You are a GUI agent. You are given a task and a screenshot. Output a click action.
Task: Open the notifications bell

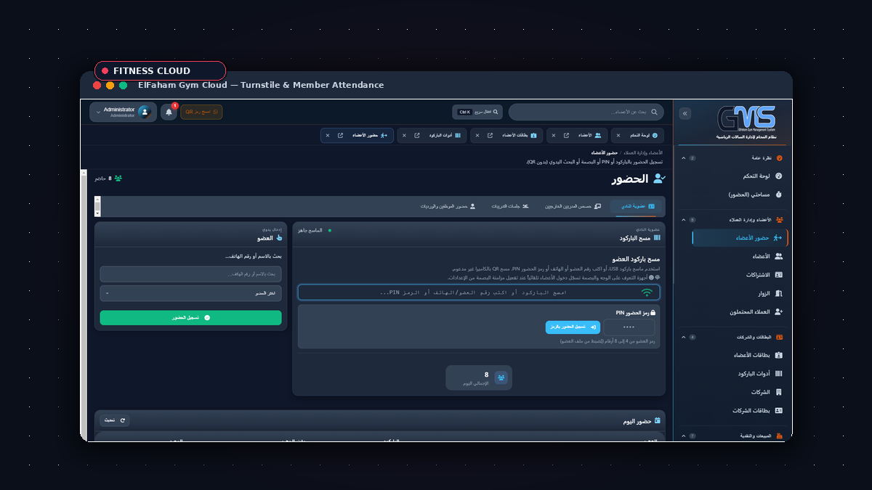[169, 112]
